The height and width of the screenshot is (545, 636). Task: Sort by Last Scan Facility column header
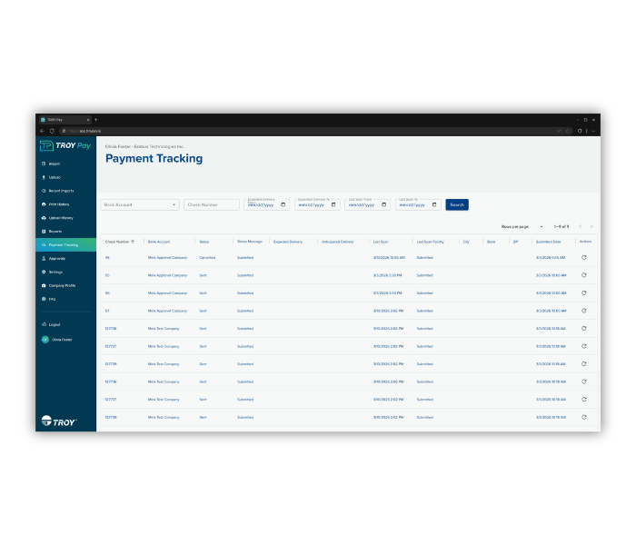click(x=430, y=242)
